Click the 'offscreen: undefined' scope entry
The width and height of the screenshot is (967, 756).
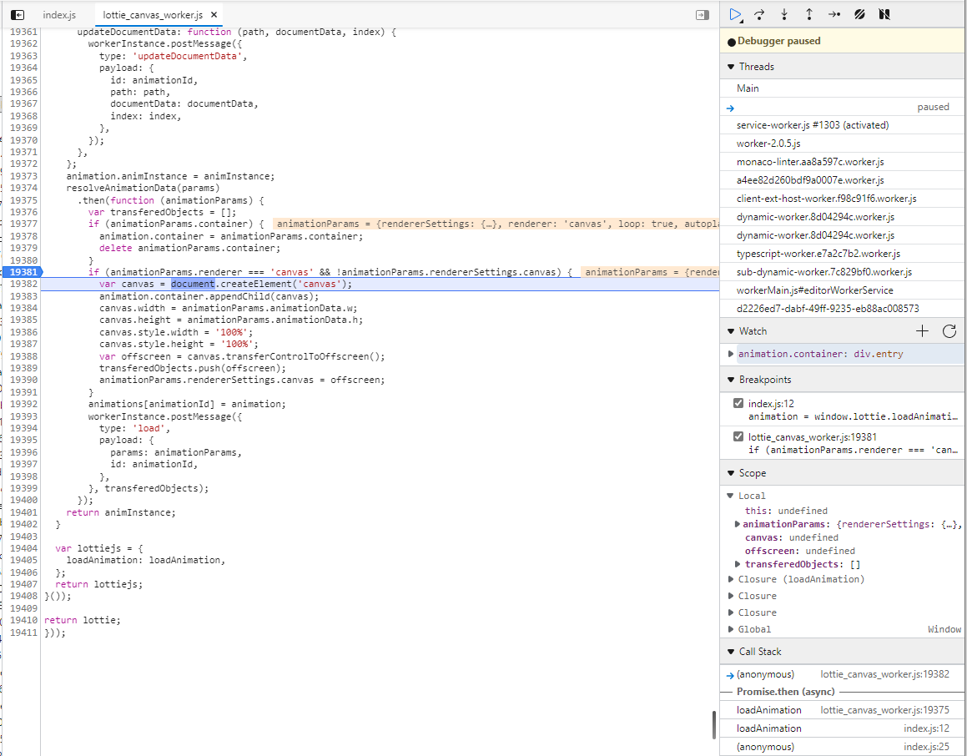[799, 551]
